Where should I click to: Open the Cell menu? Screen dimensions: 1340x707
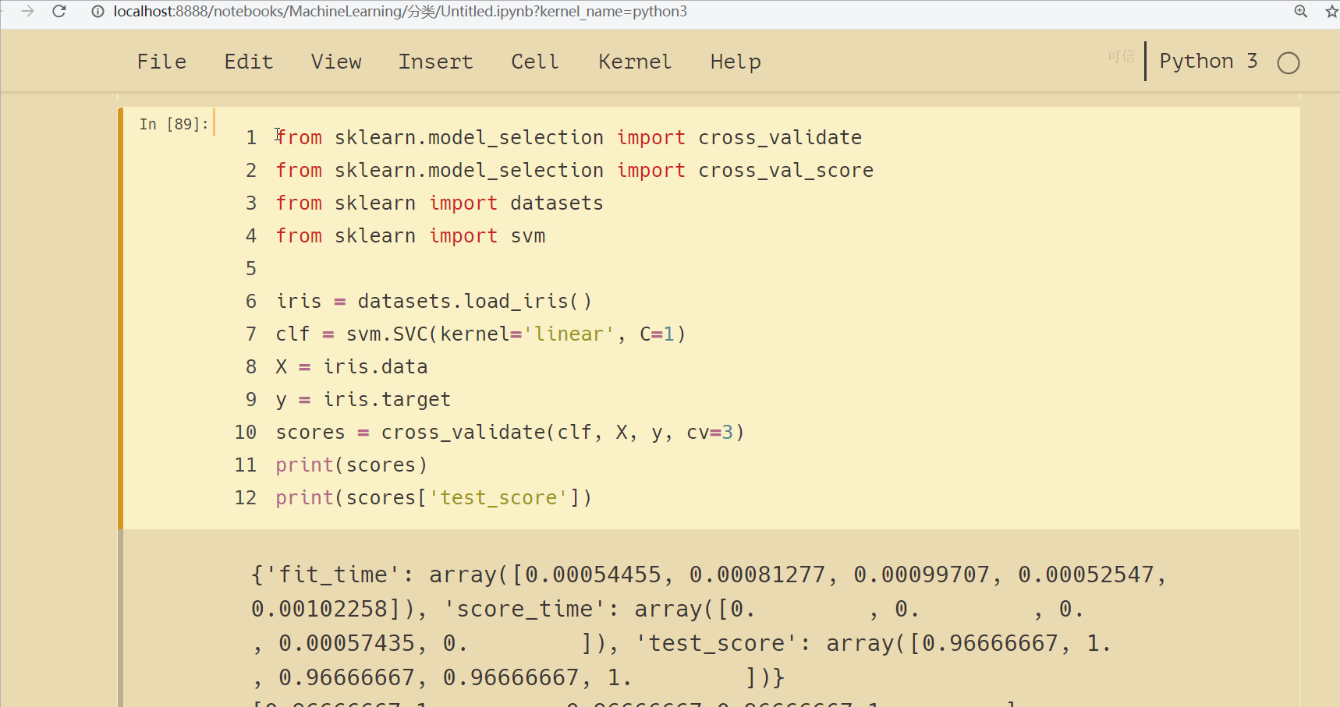tap(535, 61)
